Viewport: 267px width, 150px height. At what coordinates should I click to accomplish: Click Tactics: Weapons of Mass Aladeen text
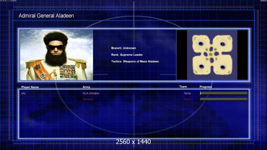point(135,61)
